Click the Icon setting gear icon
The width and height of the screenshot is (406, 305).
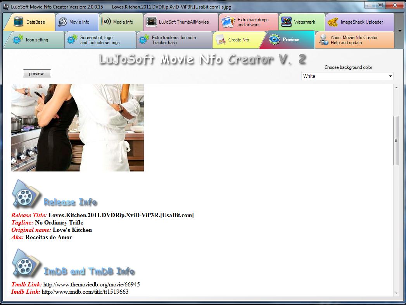click(18, 39)
